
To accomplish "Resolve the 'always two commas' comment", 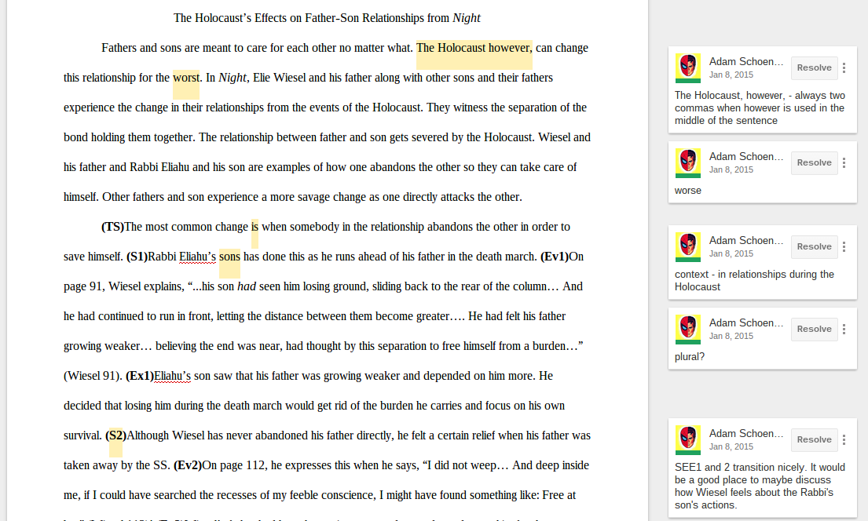I will point(815,67).
